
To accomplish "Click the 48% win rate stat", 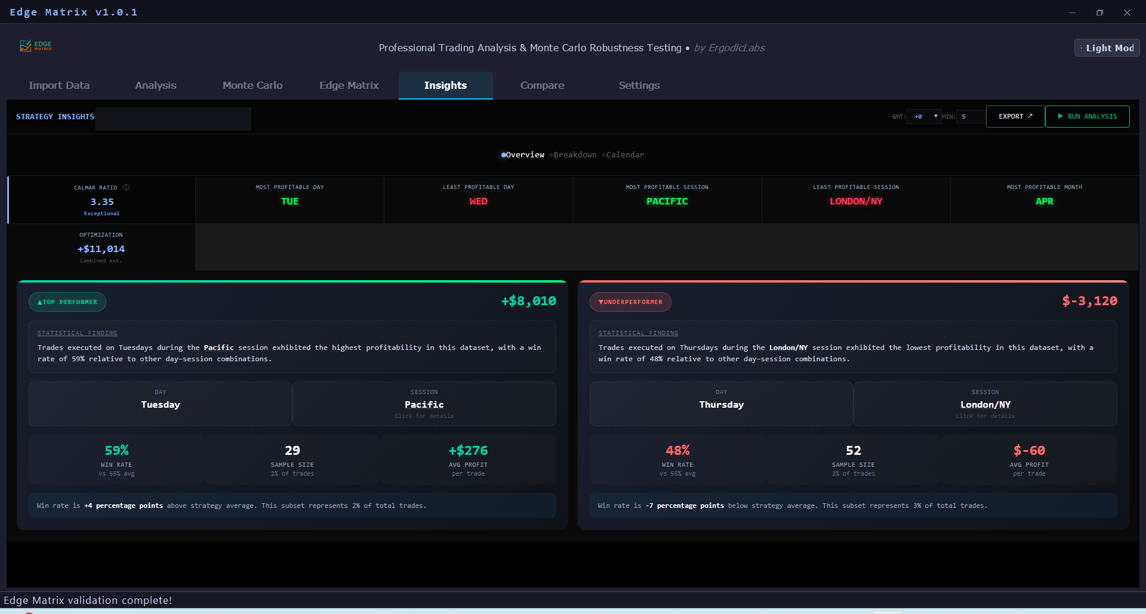I will coord(677,460).
